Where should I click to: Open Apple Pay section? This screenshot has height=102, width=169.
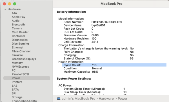[19, 17]
